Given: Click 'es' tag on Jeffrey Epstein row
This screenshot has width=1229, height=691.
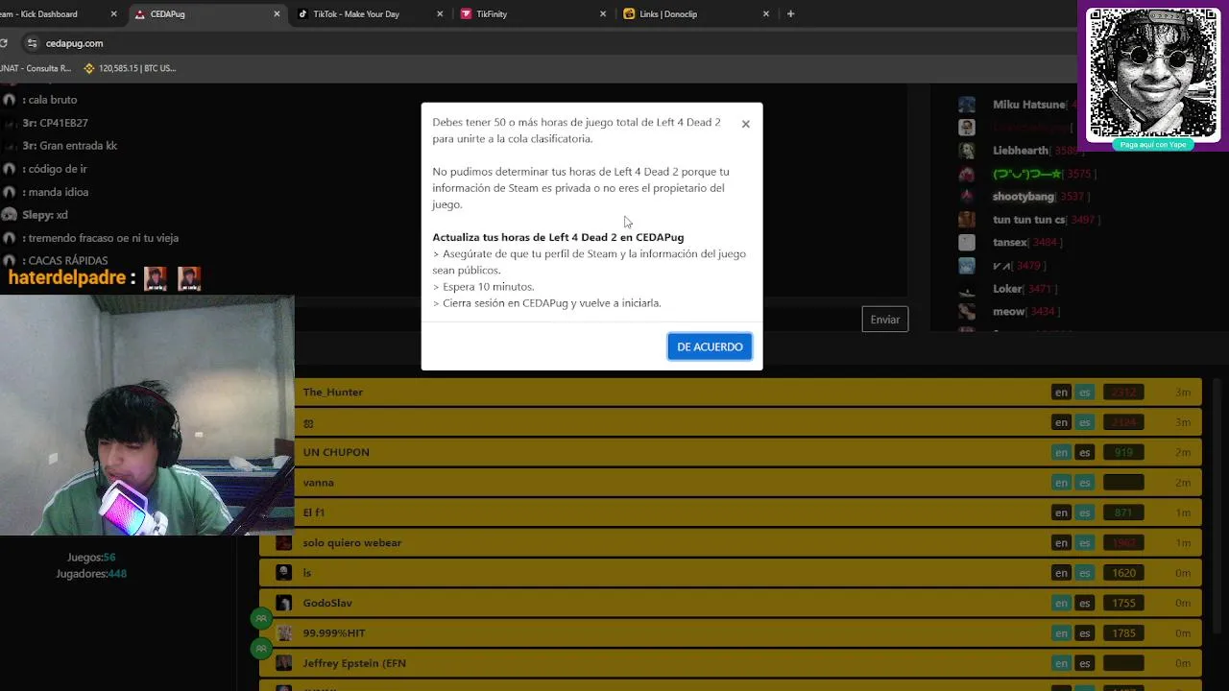Looking at the screenshot, I should tap(1084, 663).
